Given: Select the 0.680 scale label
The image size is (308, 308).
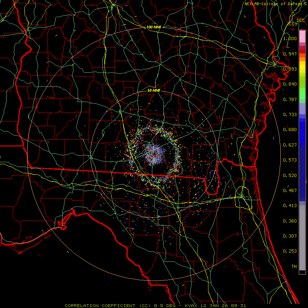Looking at the screenshot, I should tap(290, 130).
